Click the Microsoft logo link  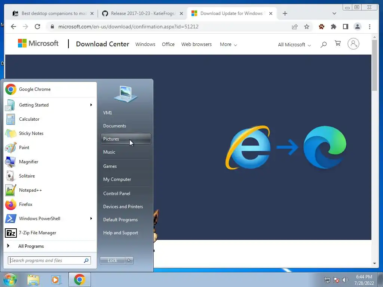click(38, 43)
